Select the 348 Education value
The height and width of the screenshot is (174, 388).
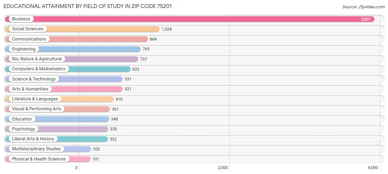point(115,119)
